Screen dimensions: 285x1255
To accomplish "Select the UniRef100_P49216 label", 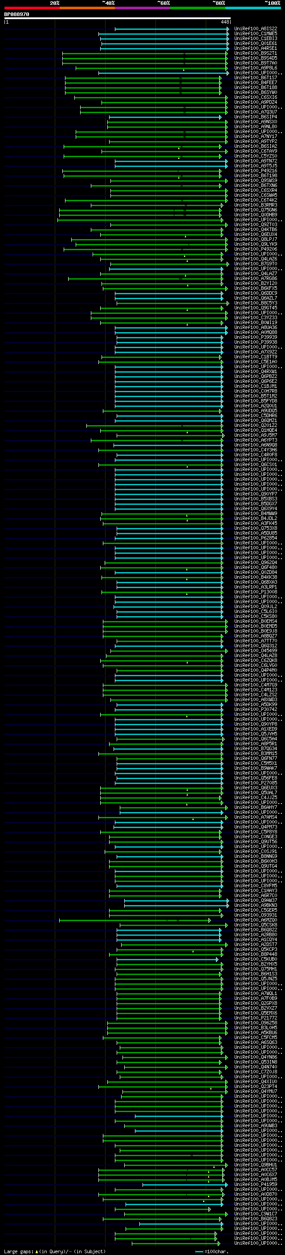I will tap(256, 171).
